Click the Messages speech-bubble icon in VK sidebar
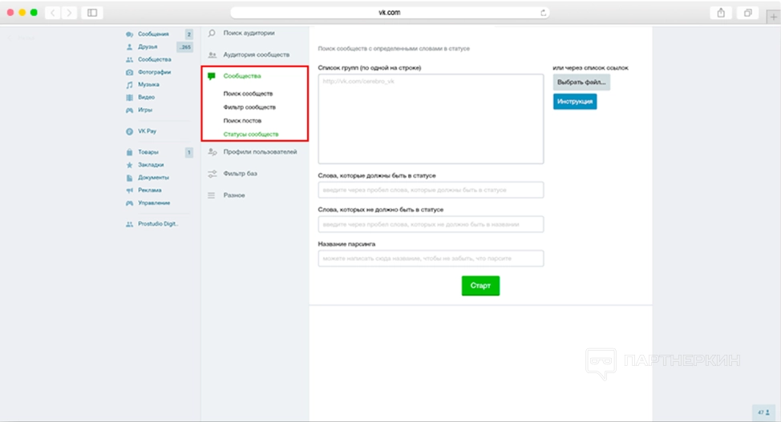This screenshot has height=422, width=781. (129, 34)
